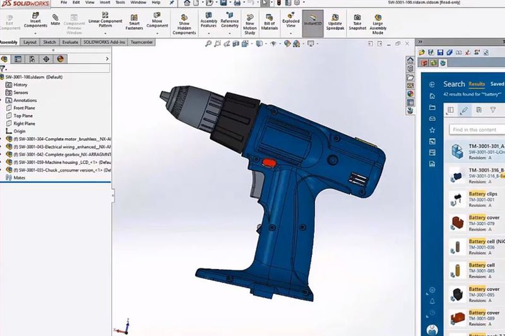Switch to the Layout tab
This screenshot has height=336, width=505.
[x=30, y=42]
